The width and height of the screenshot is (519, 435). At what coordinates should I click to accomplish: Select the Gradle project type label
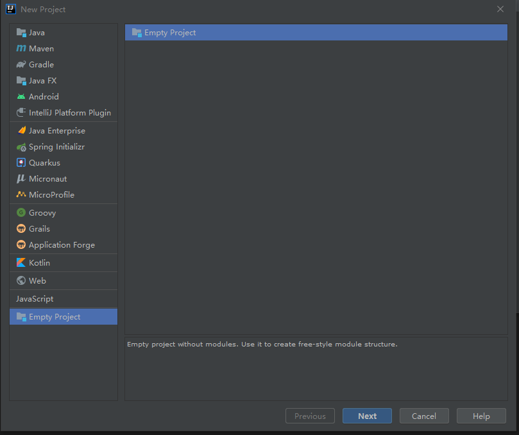[x=41, y=65]
